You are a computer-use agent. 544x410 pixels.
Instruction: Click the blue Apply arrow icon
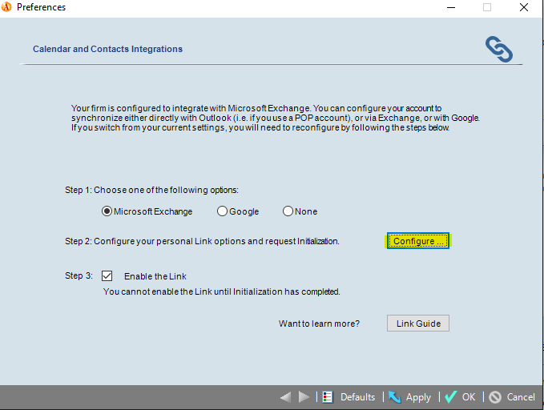click(395, 397)
